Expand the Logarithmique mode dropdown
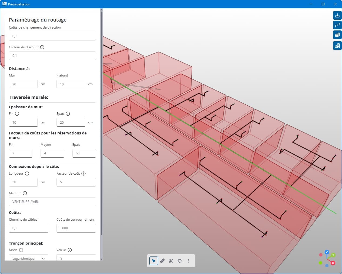The width and height of the screenshot is (342, 274). [x=29, y=258]
